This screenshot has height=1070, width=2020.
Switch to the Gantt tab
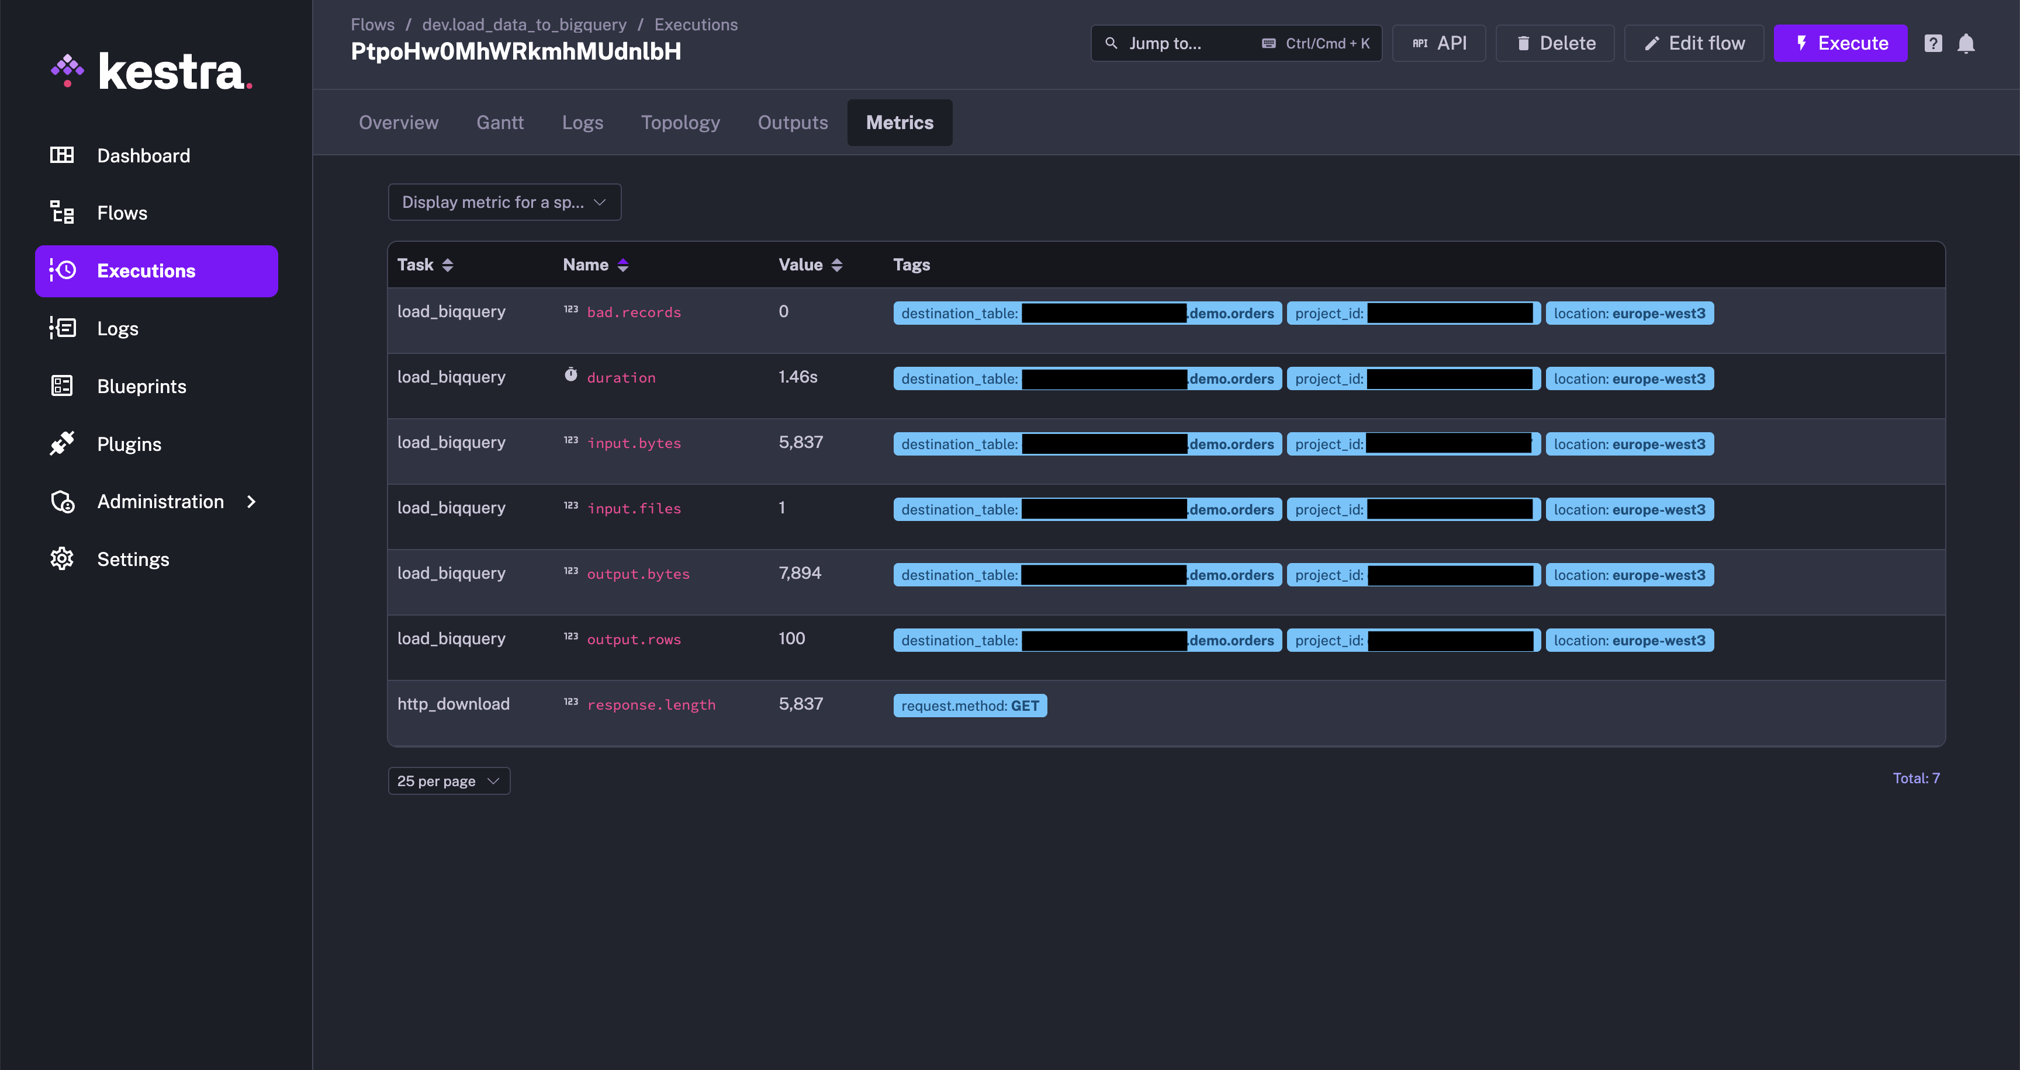[x=500, y=122]
